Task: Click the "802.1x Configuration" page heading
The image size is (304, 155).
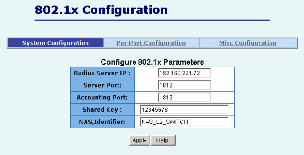Action: pyautogui.click(x=101, y=10)
